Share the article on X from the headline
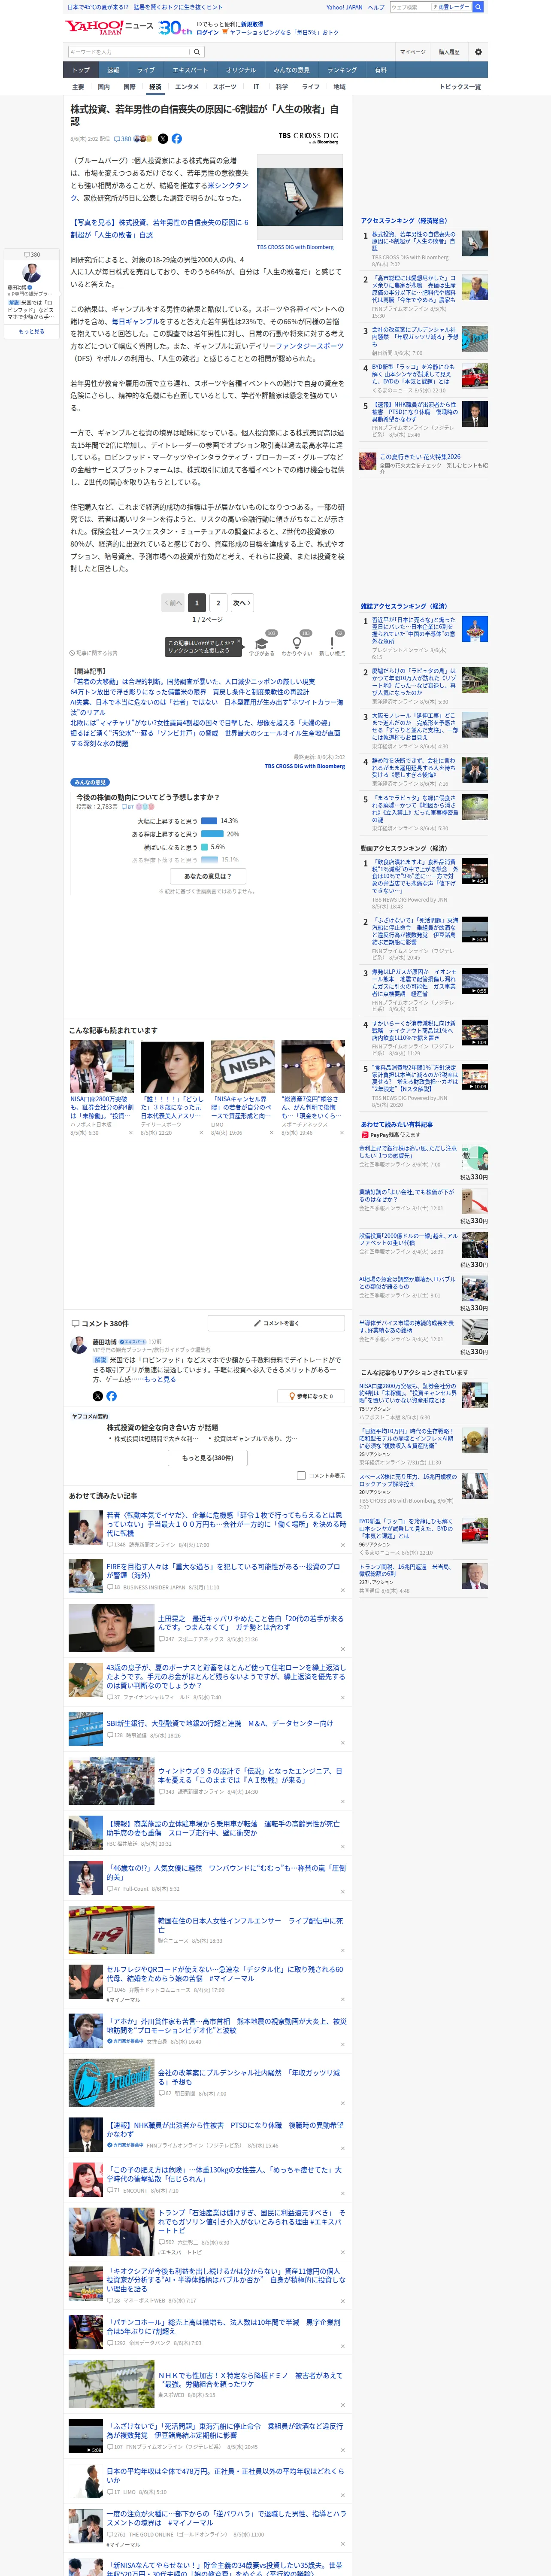 (x=163, y=139)
